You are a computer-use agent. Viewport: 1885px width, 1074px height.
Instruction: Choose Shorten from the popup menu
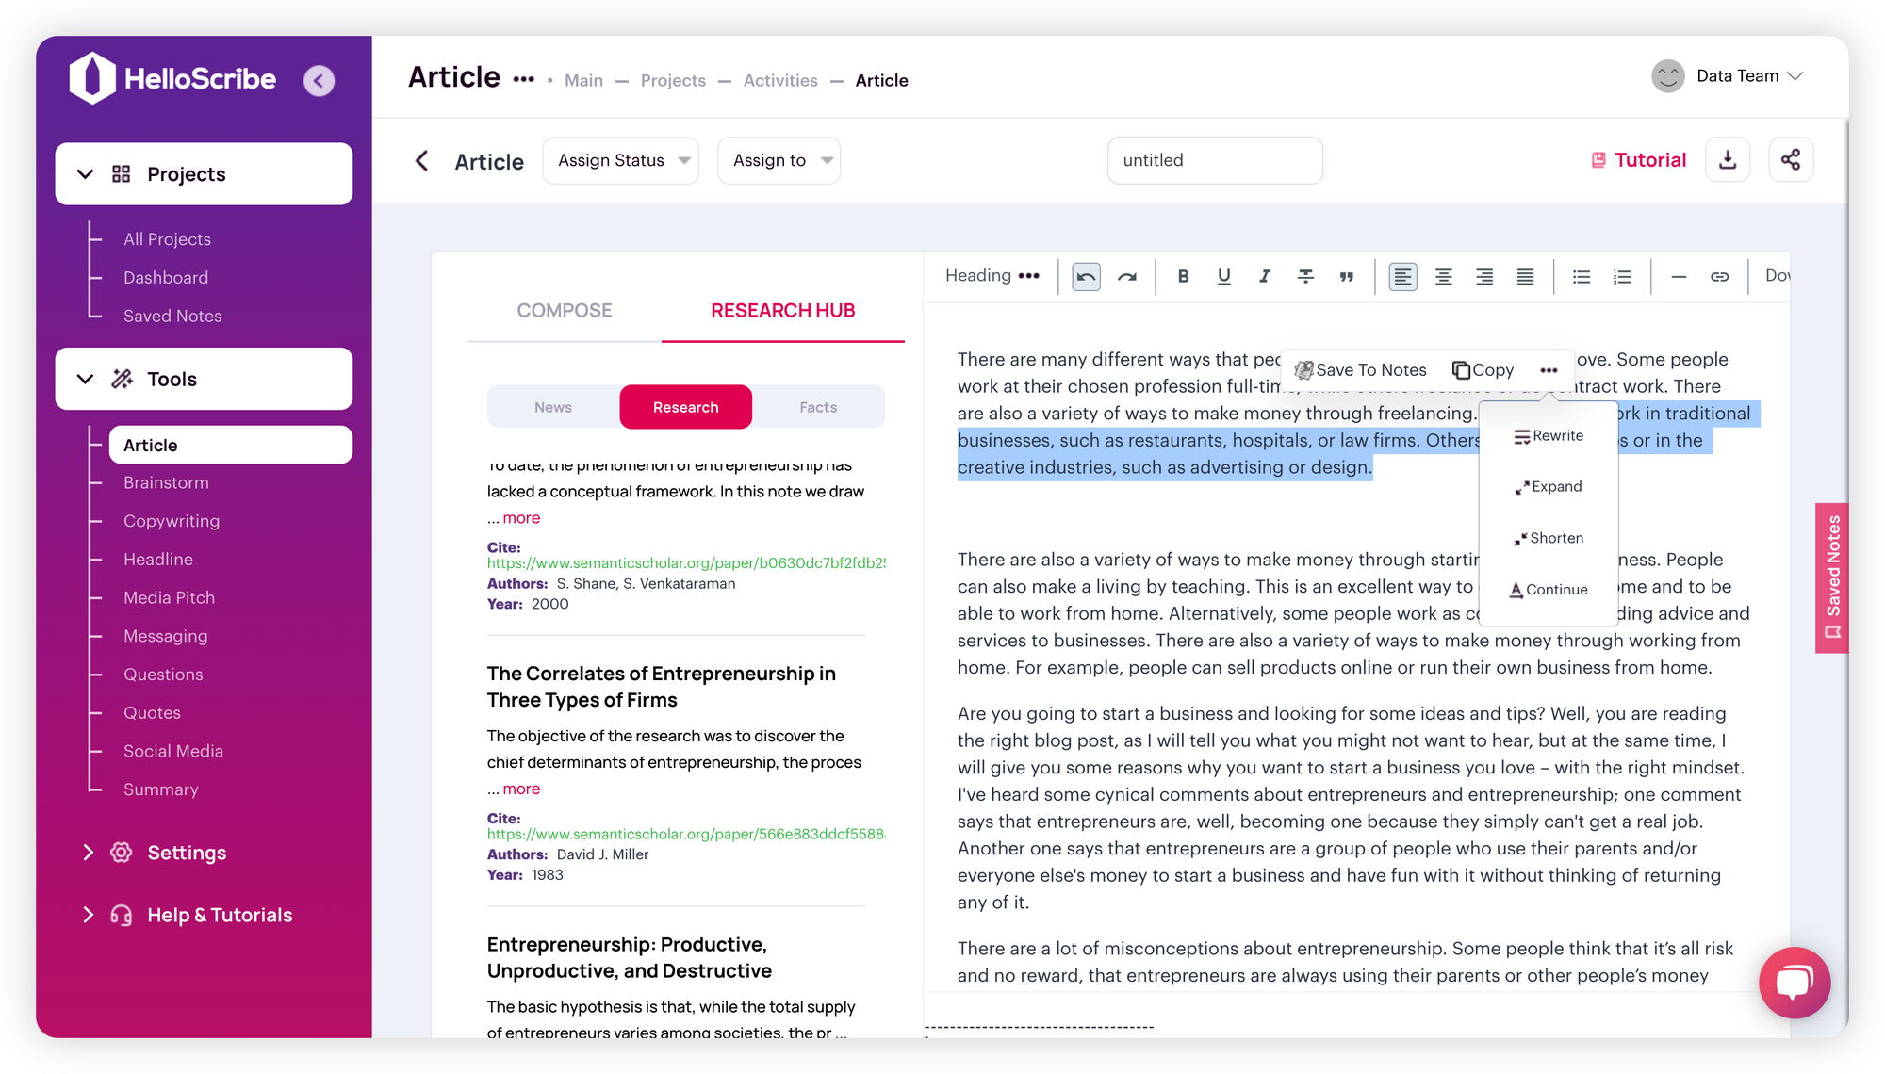(x=1549, y=539)
